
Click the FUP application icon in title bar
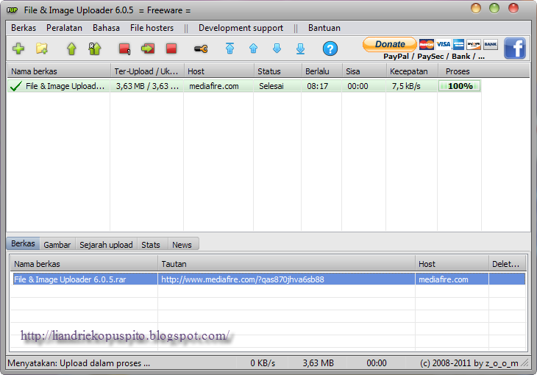coord(12,10)
